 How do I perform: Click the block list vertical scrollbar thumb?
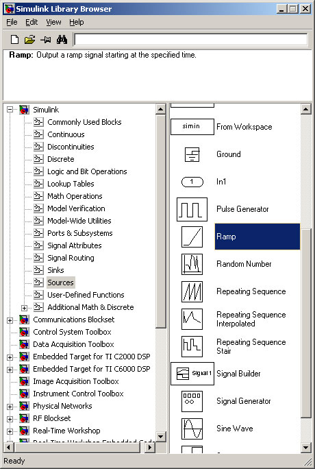[305, 323]
